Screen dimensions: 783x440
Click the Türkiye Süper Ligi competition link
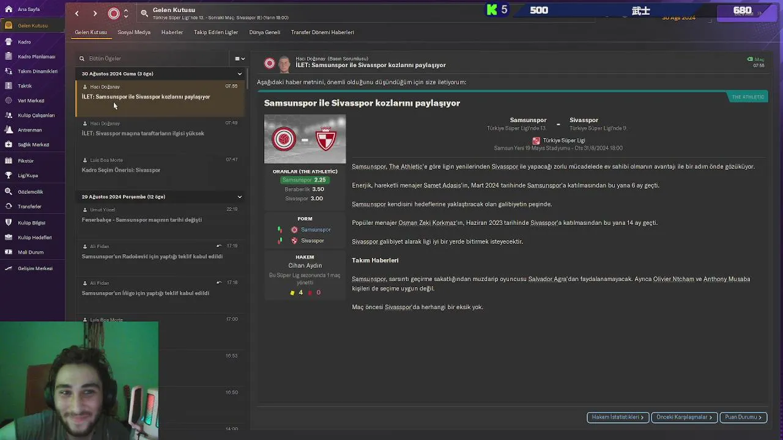tap(563, 141)
